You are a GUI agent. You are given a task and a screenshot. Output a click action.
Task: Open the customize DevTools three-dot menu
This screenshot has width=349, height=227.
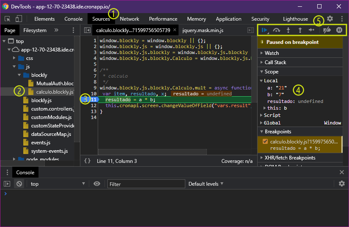[342, 19]
